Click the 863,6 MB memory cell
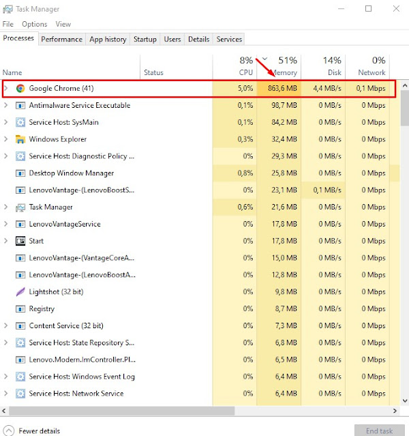 click(x=279, y=89)
